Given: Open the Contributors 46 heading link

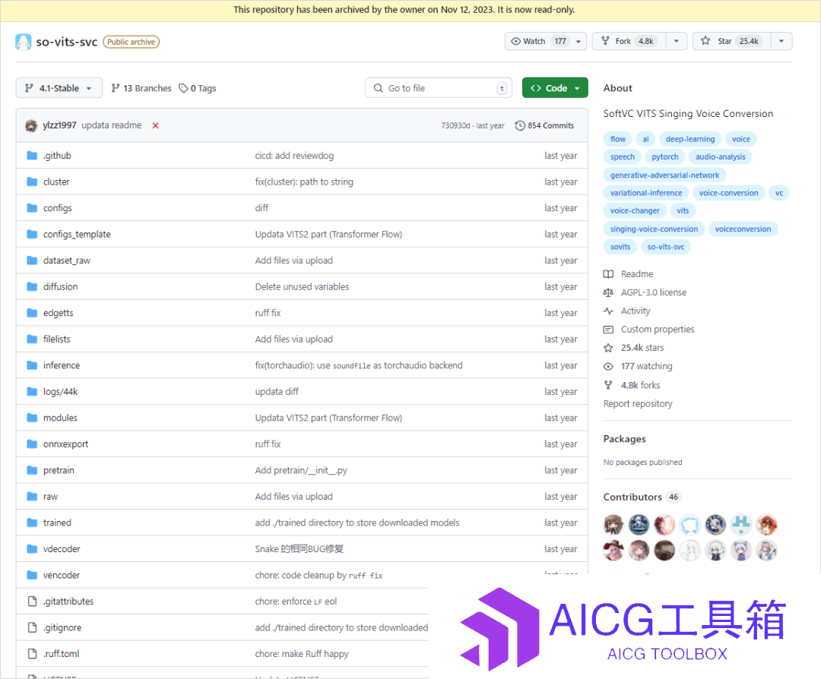Looking at the screenshot, I should pyautogui.click(x=642, y=497).
